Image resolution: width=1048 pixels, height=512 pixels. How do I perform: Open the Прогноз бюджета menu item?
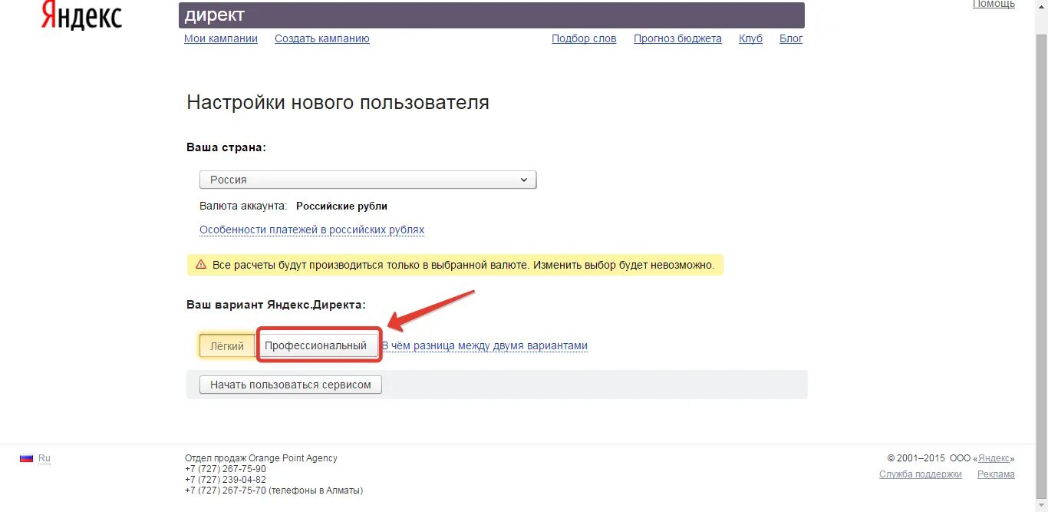pyautogui.click(x=677, y=38)
